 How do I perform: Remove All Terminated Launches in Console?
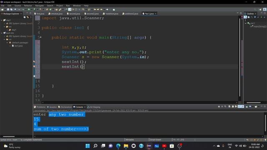(x=225, y=107)
